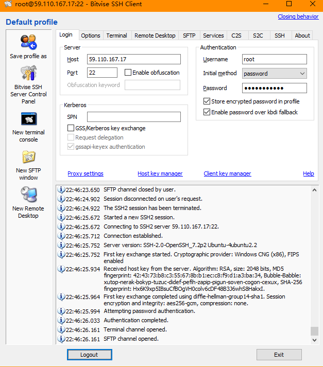Viewport: 323px width, 367px height.
Task: Click info icon on 'First key exchange started' entry
Action: click(x=61, y=254)
